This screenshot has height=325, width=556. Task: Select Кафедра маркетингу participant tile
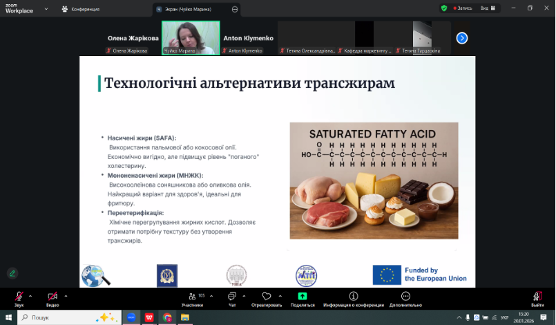coord(365,37)
